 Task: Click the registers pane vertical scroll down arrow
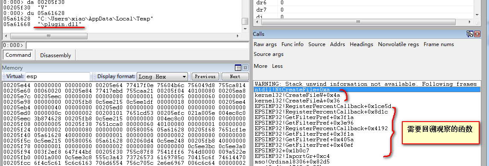tap(477, 15)
